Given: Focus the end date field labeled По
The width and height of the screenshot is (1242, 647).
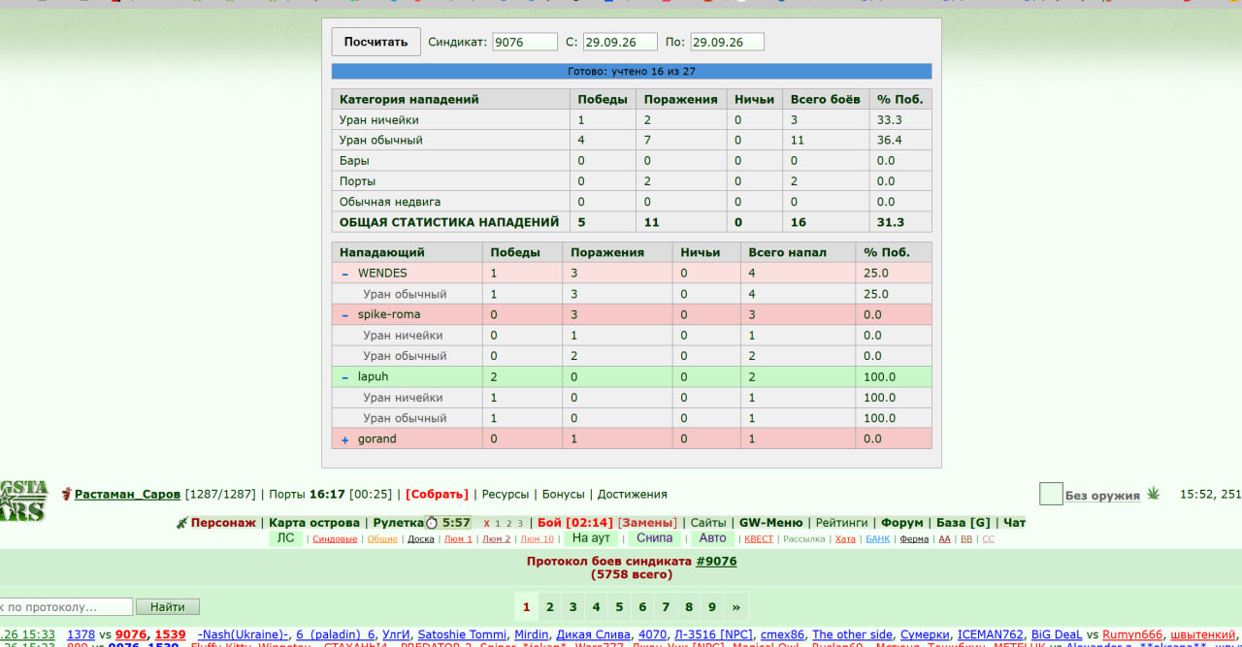Looking at the screenshot, I should [x=727, y=42].
